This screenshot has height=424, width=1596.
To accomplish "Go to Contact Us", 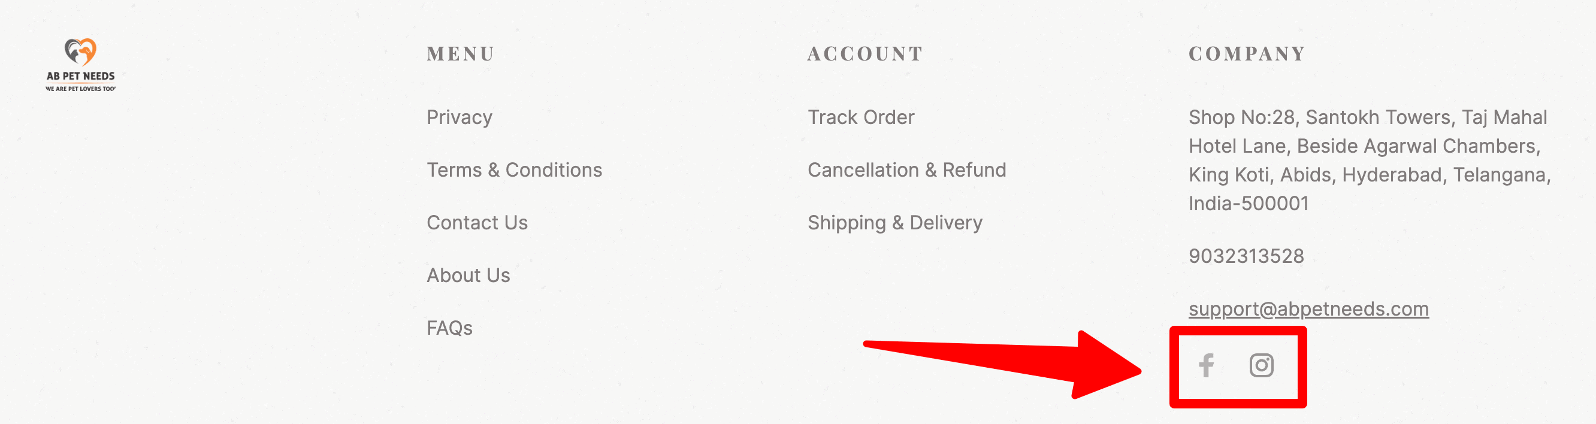I will (x=477, y=222).
